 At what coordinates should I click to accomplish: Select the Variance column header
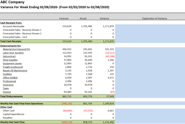(x=104, y=18)
